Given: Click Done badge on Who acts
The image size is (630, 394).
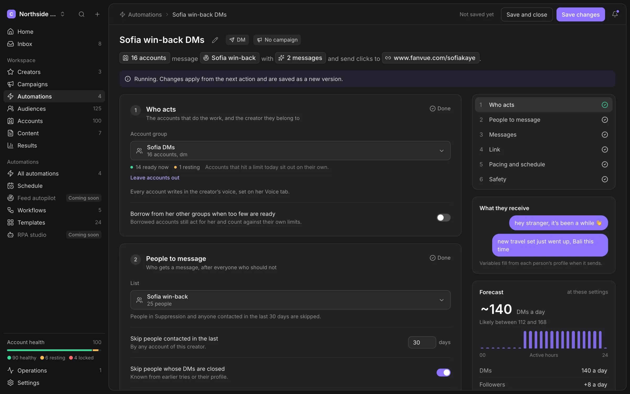Looking at the screenshot, I should pyautogui.click(x=440, y=108).
